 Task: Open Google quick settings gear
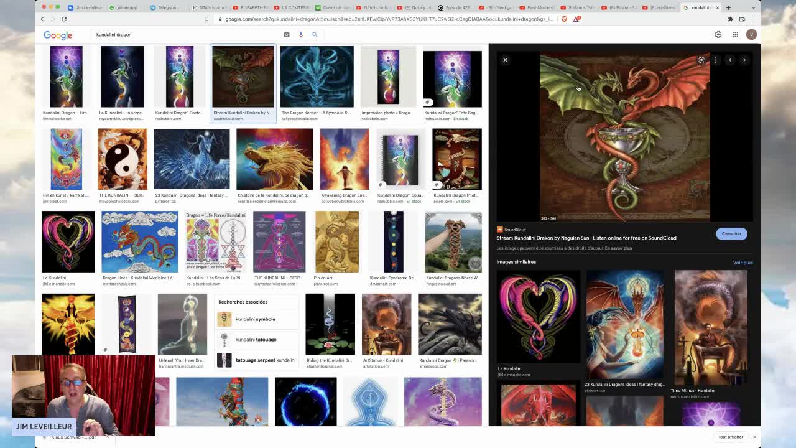(x=718, y=35)
